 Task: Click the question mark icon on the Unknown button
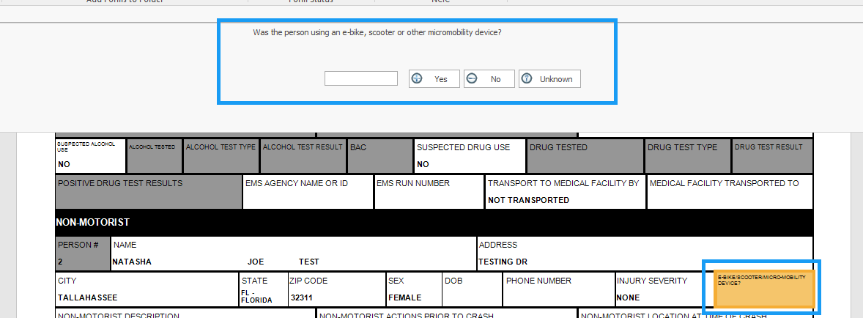point(527,78)
